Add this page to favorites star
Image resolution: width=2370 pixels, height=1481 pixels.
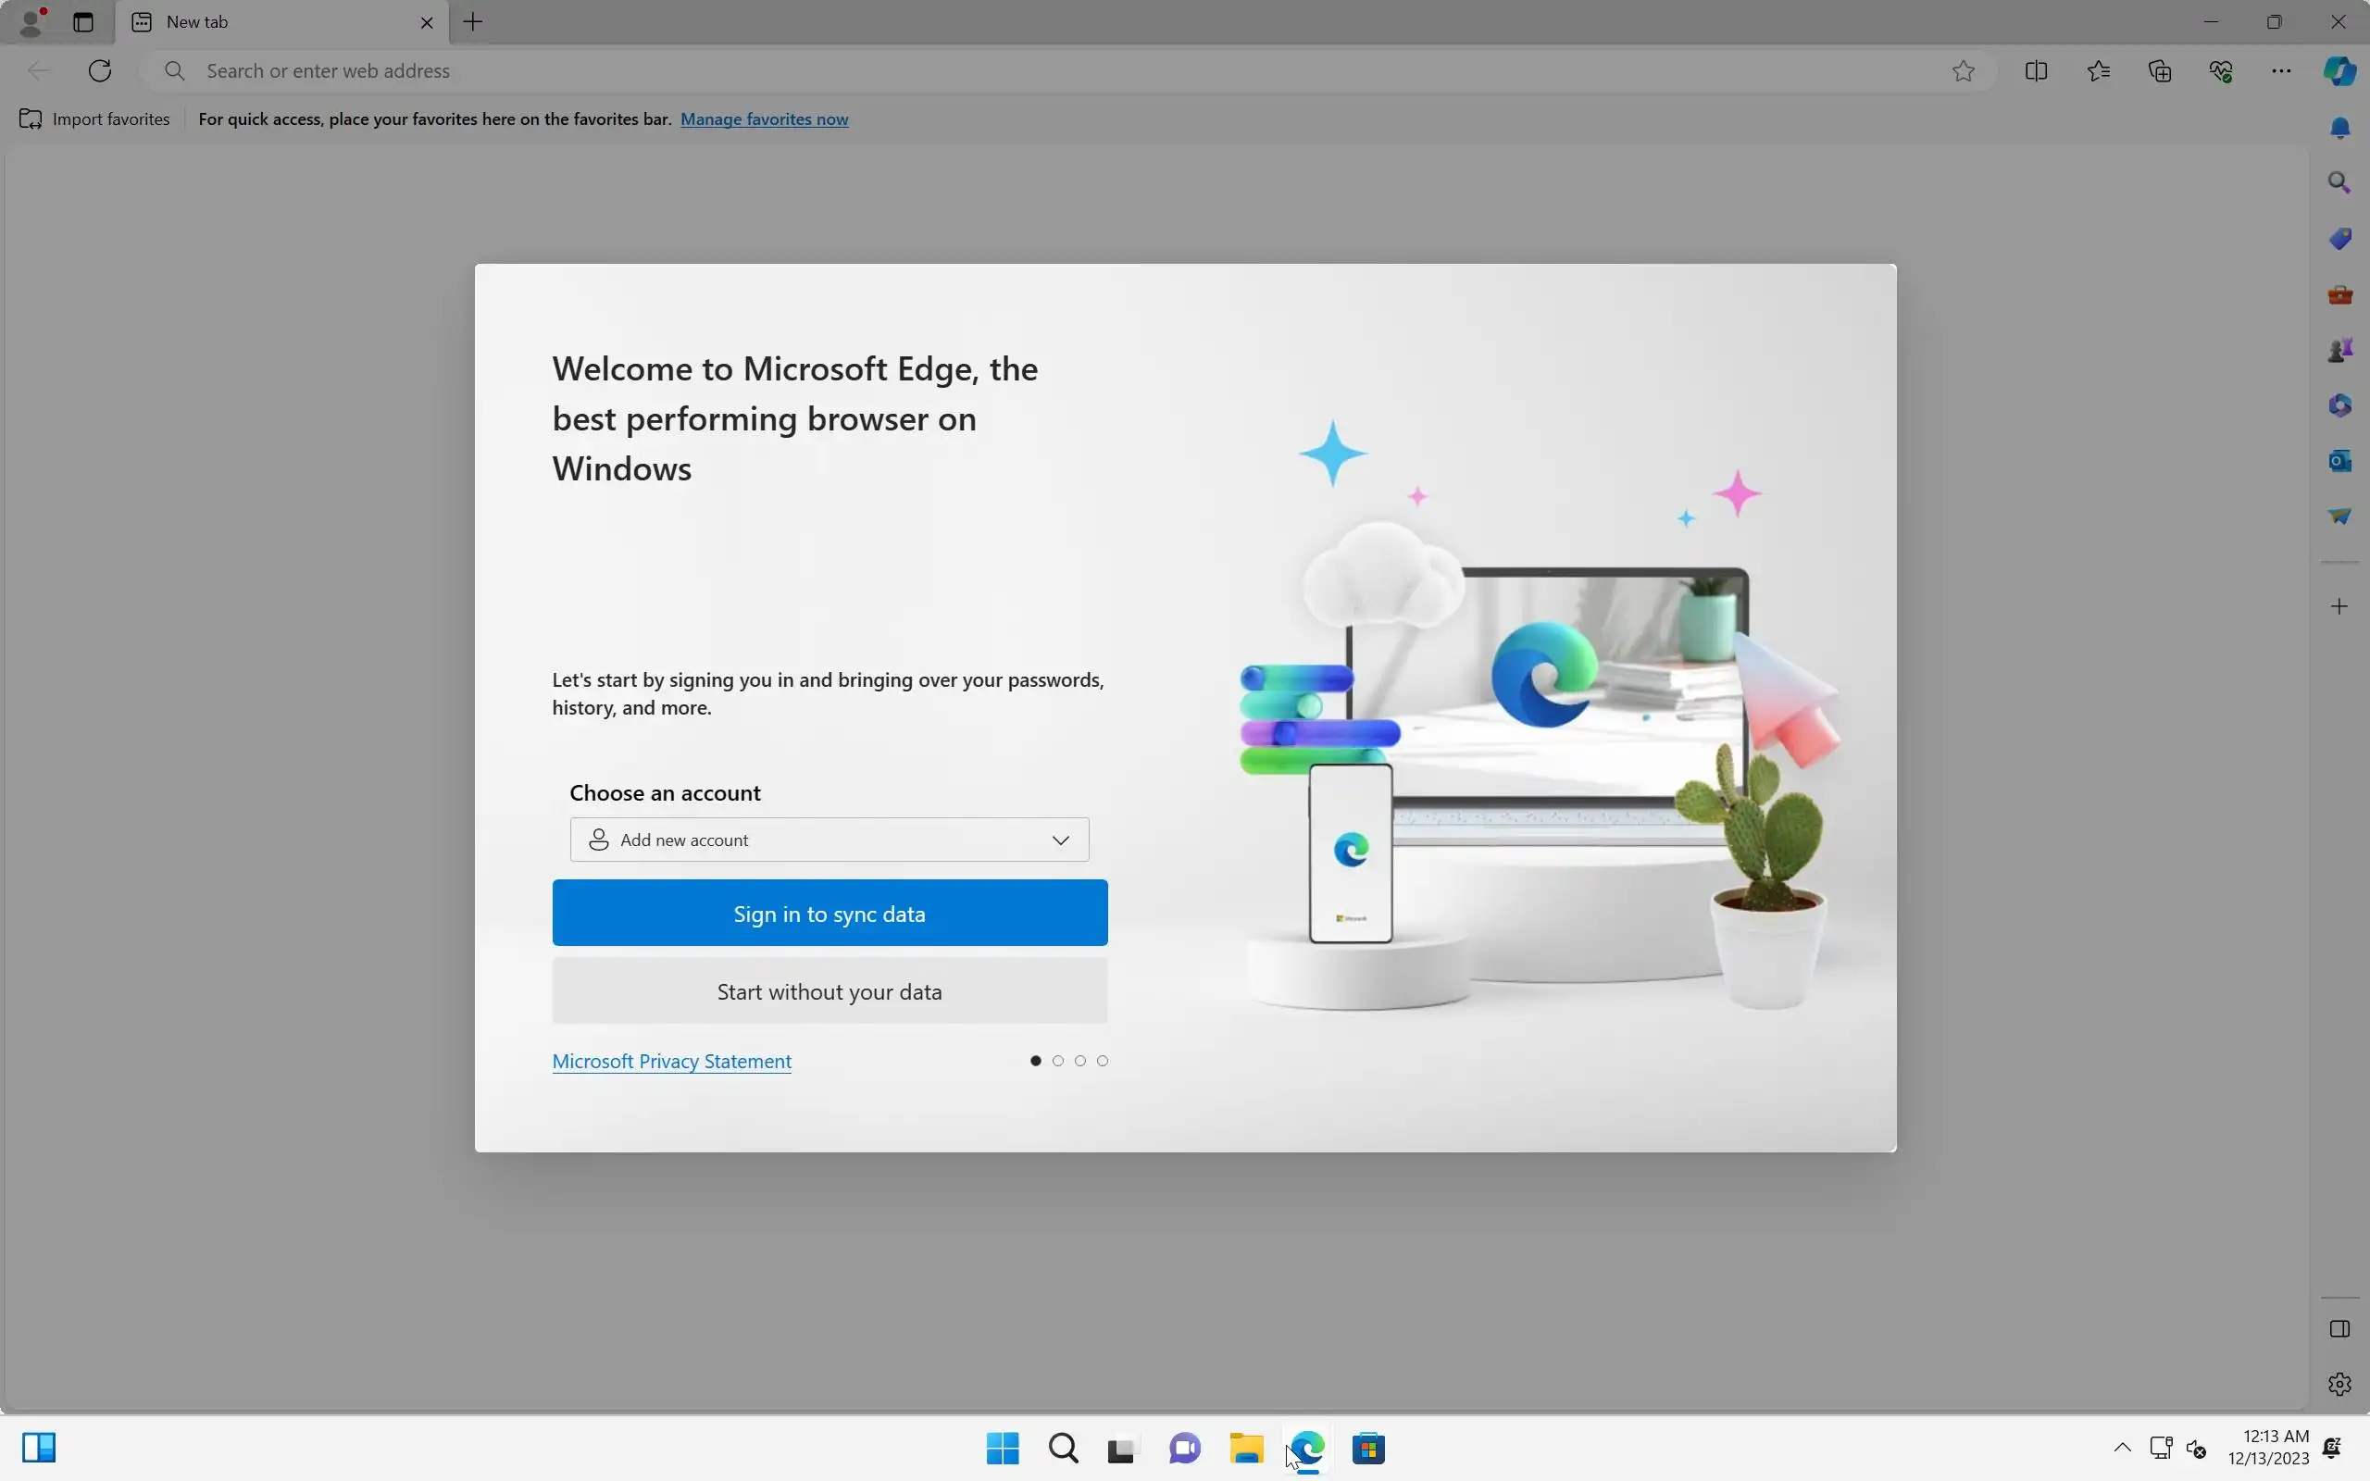(x=1963, y=70)
